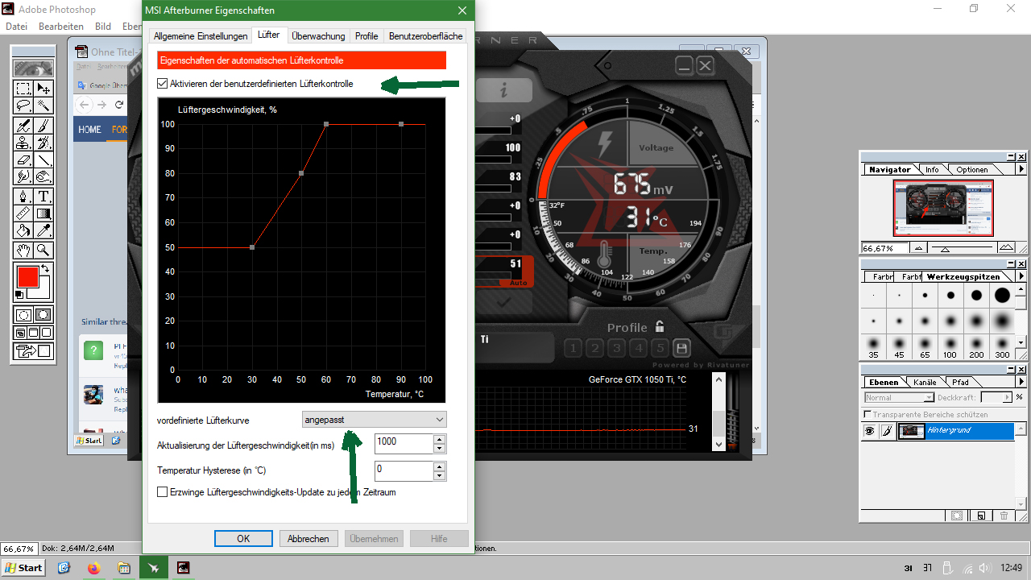The width and height of the screenshot is (1031, 580).
Task: Select the Measure tool
Action: point(23,213)
